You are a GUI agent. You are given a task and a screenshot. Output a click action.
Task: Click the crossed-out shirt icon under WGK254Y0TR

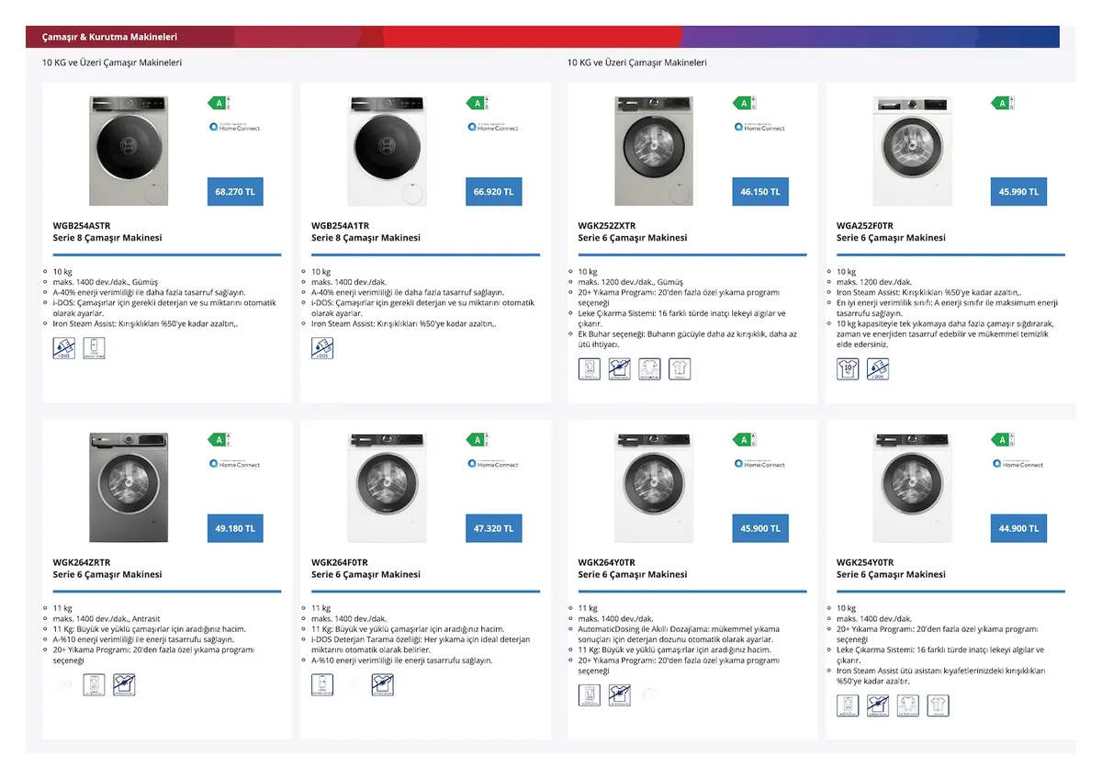(x=878, y=706)
